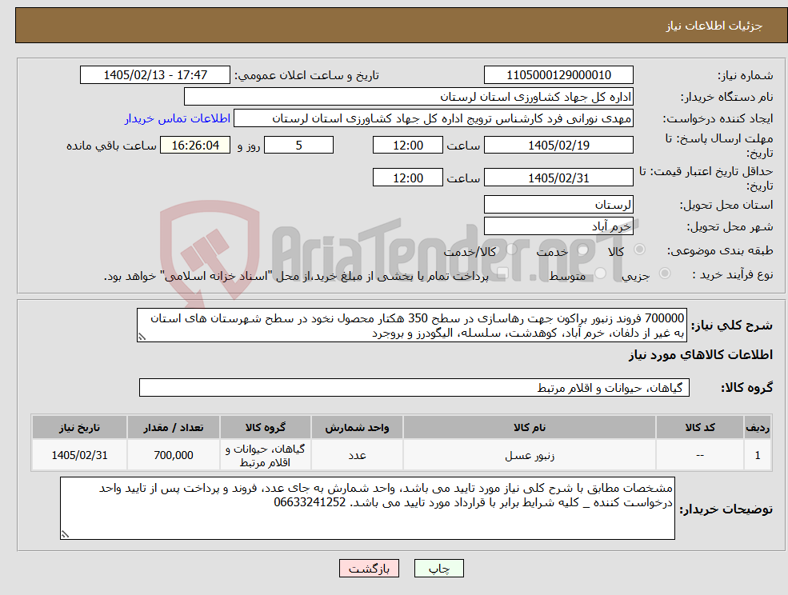Screen dimensions: 788x595
Task: Click the buyer notes text area
Action: coord(367,508)
